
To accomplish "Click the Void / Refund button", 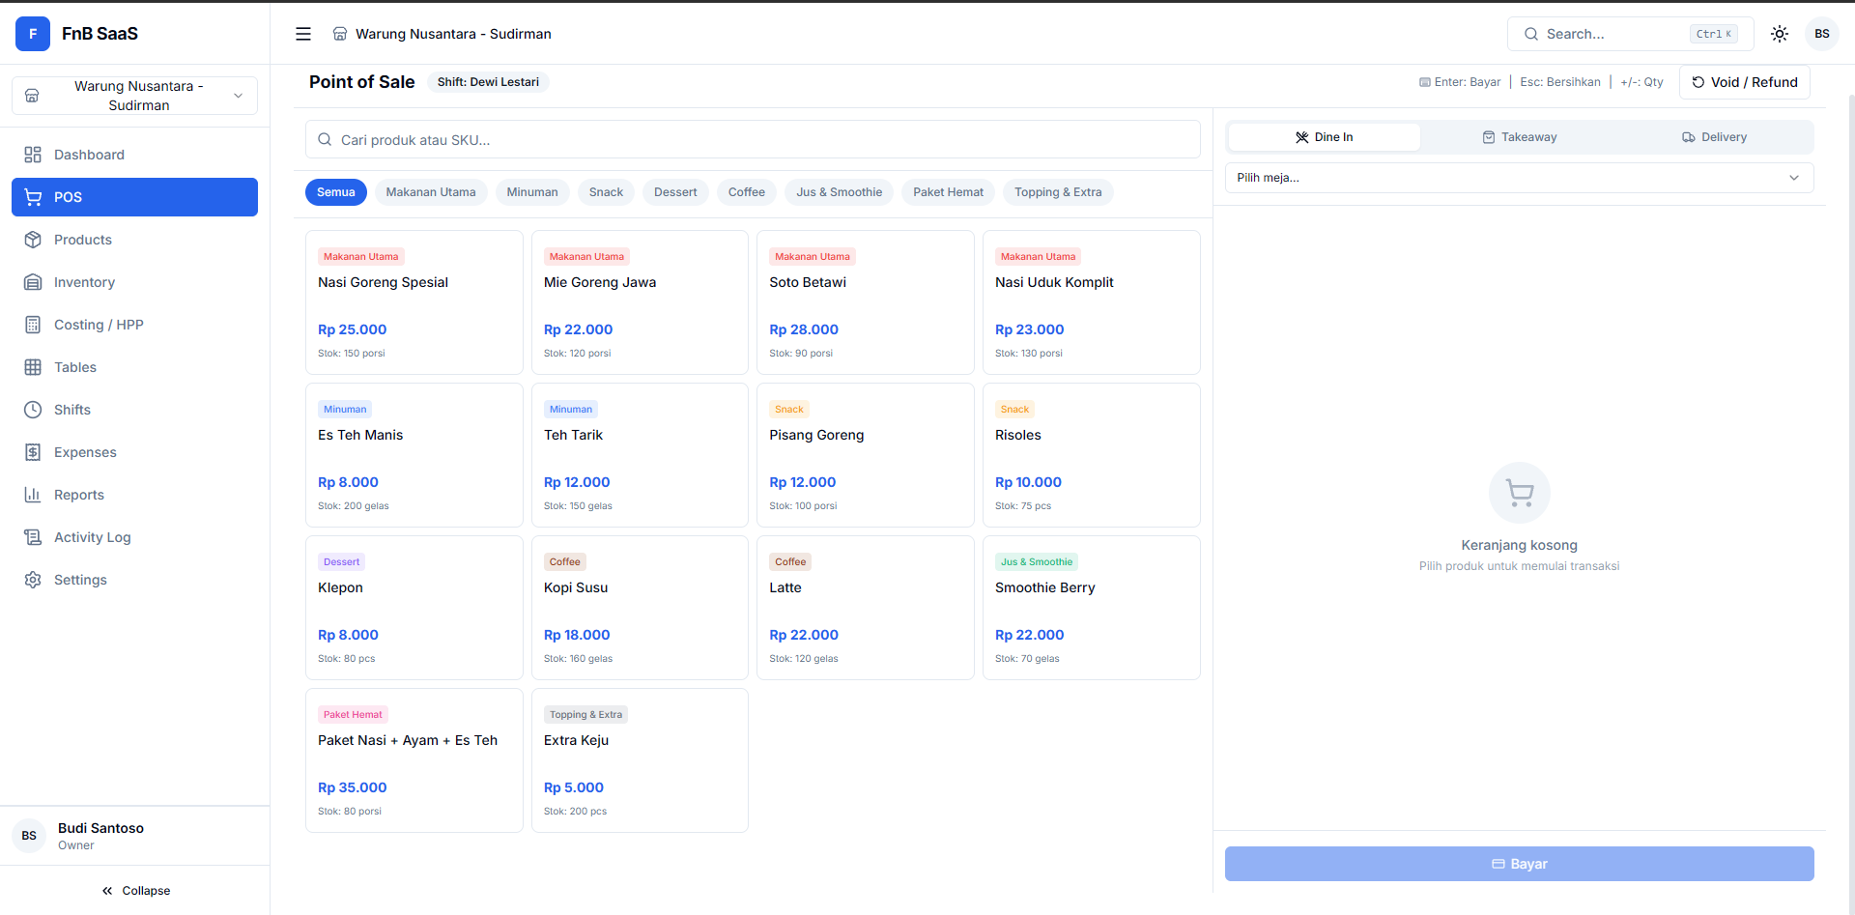I will tap(1745, 82).
